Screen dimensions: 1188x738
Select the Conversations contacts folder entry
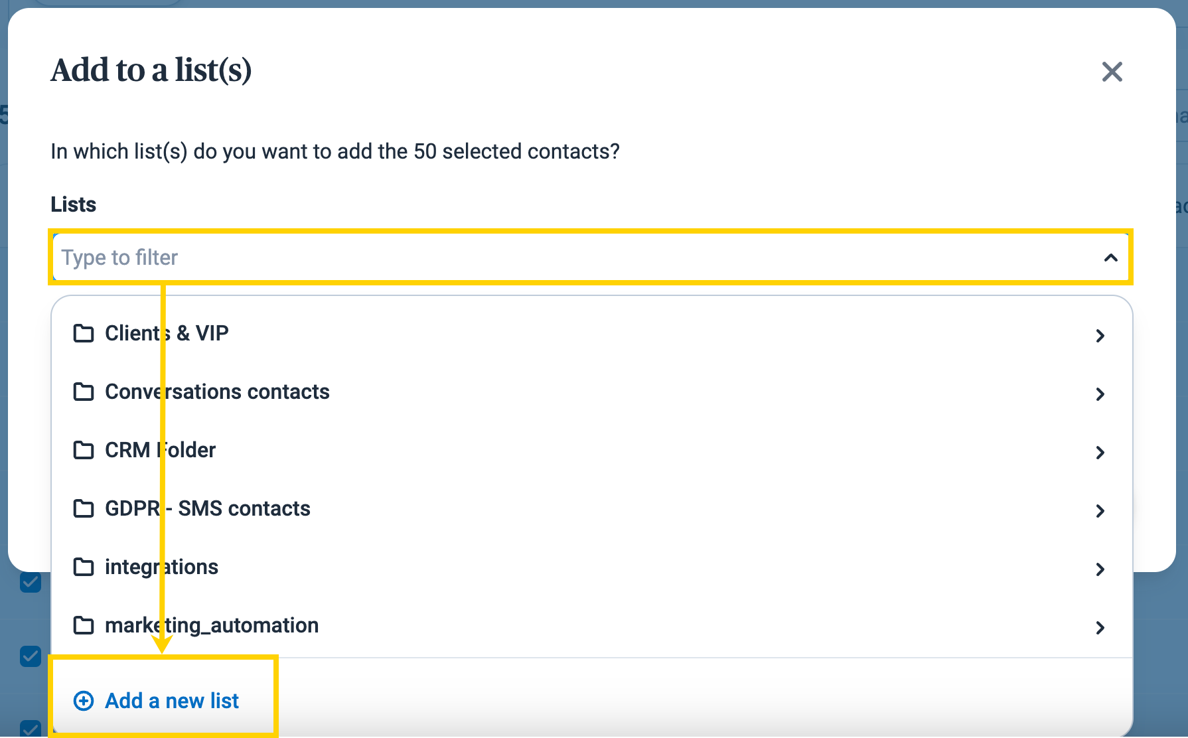pyautogui.click(x=592, y=392)
